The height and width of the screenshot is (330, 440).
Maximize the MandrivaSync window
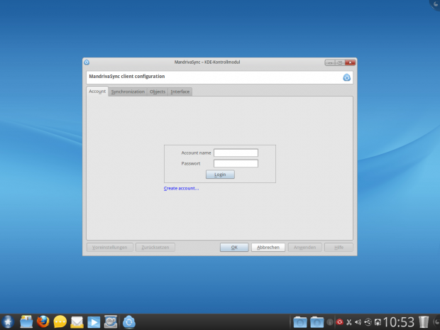(x=340, y=62)
